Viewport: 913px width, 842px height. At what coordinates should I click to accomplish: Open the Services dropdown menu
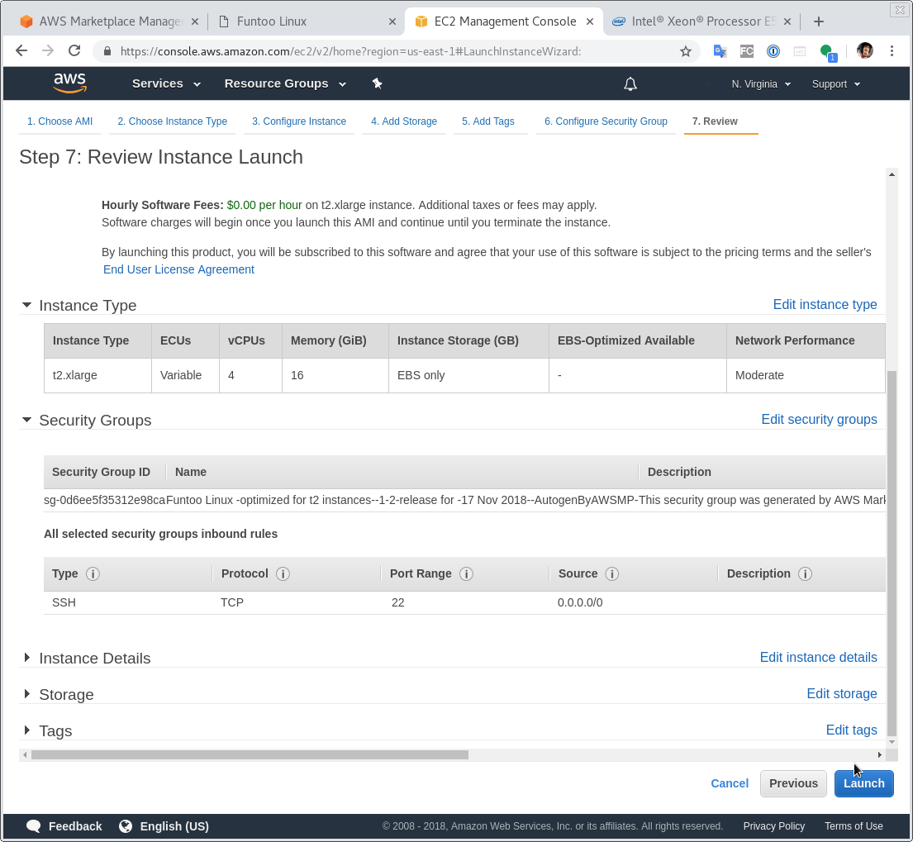point(167,83)
